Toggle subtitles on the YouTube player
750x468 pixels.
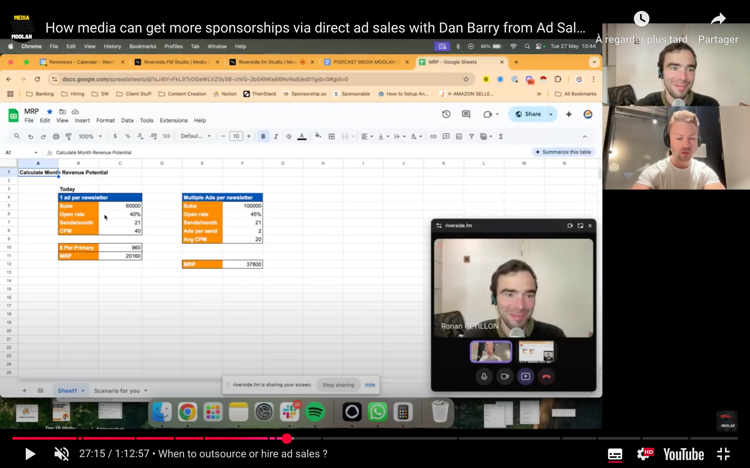coord(615,455)
